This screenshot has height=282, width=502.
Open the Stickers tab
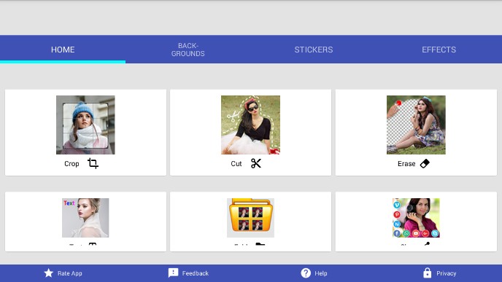314,50
